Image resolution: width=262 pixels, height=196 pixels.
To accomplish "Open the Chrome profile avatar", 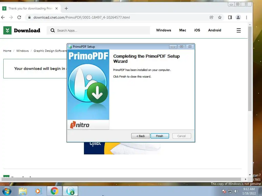I will click(238, 17).
